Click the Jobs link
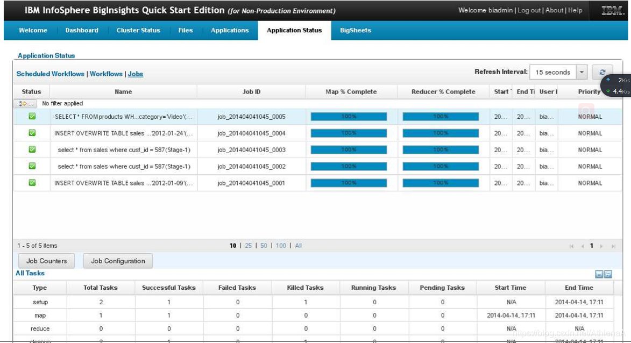The width and height of the screenshot is (631, 343). [135, 74]
